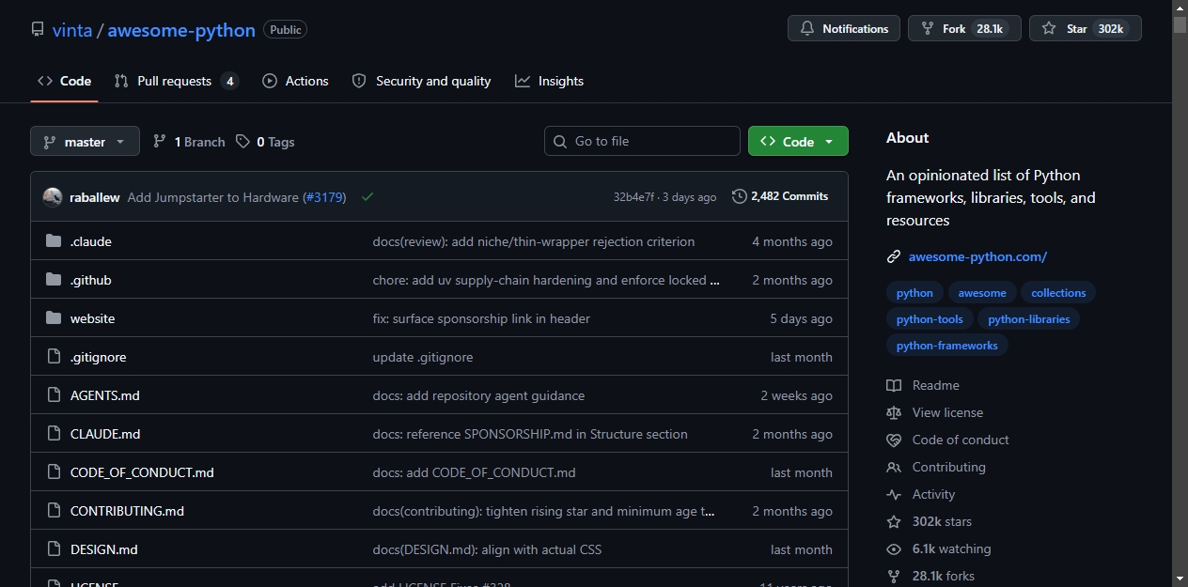View the 2,482 Commits history

[x=780, y=196]
